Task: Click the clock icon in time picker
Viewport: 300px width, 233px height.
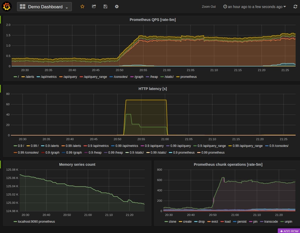Action: (225, 6)
